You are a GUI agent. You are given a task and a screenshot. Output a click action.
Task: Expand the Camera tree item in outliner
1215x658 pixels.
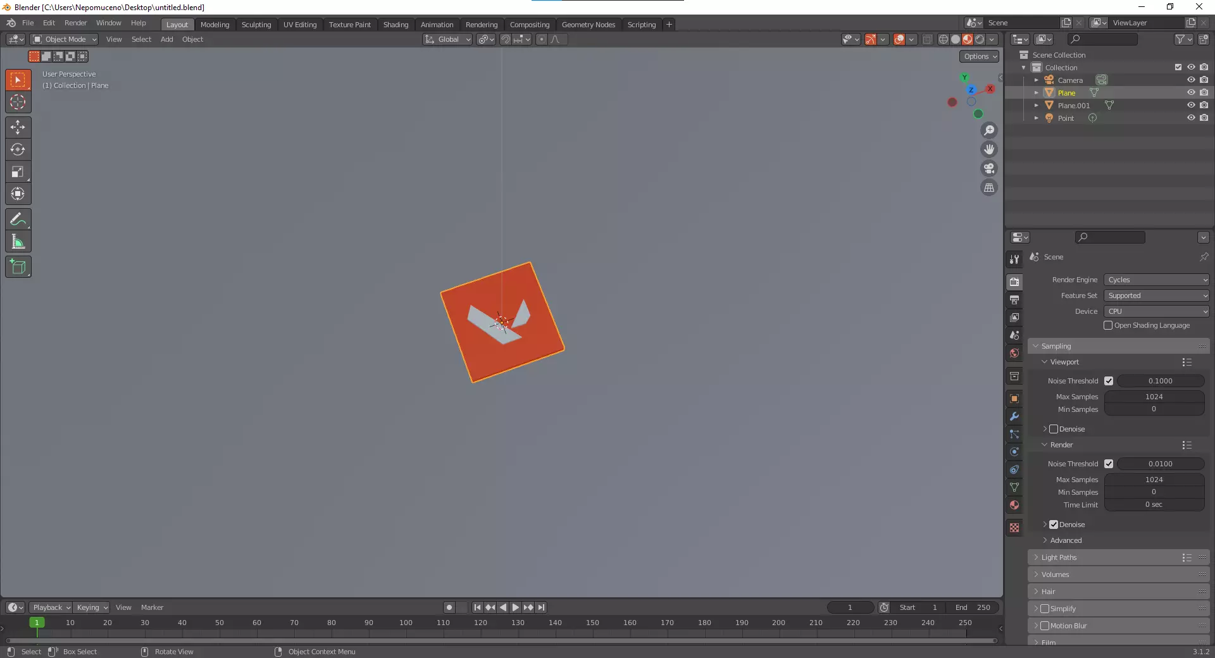(x=1036, y=80)
